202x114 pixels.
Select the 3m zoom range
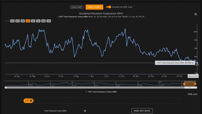[x=12, y=21]
